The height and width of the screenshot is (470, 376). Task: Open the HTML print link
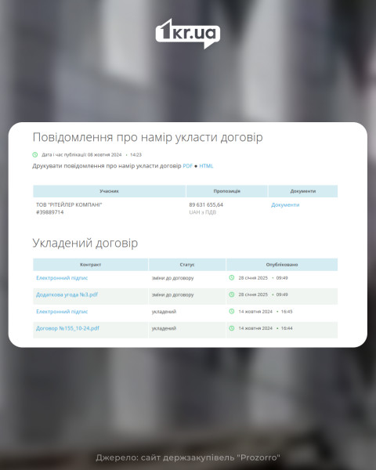pos(206,166)
